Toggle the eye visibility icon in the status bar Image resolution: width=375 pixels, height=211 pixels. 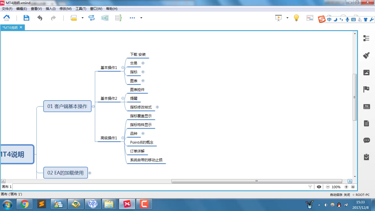319,187
